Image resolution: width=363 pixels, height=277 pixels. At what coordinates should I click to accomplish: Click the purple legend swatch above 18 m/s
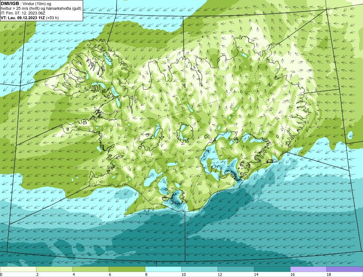pos(345,269)
